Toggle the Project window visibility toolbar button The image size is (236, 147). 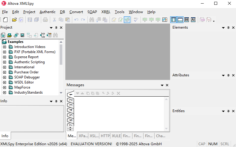point(174,20)
